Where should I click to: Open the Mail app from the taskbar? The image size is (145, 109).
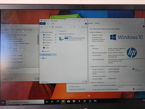coord(68,101)
